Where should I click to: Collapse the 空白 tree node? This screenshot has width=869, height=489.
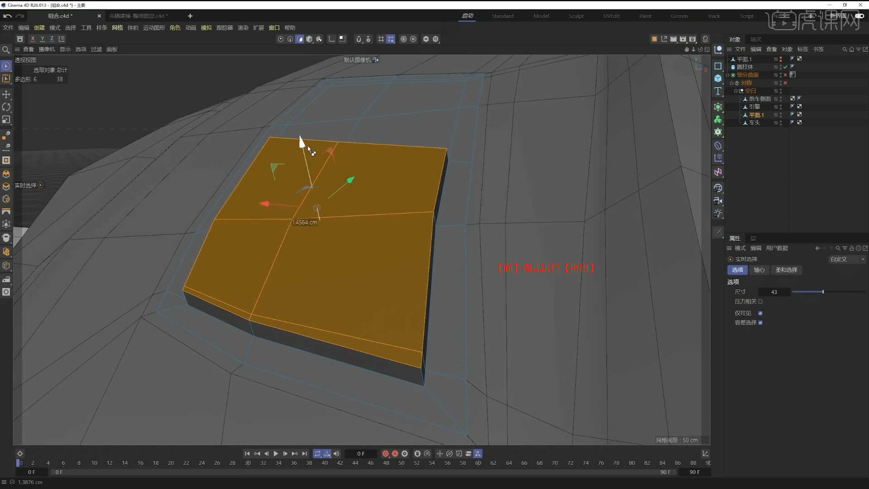735,91
